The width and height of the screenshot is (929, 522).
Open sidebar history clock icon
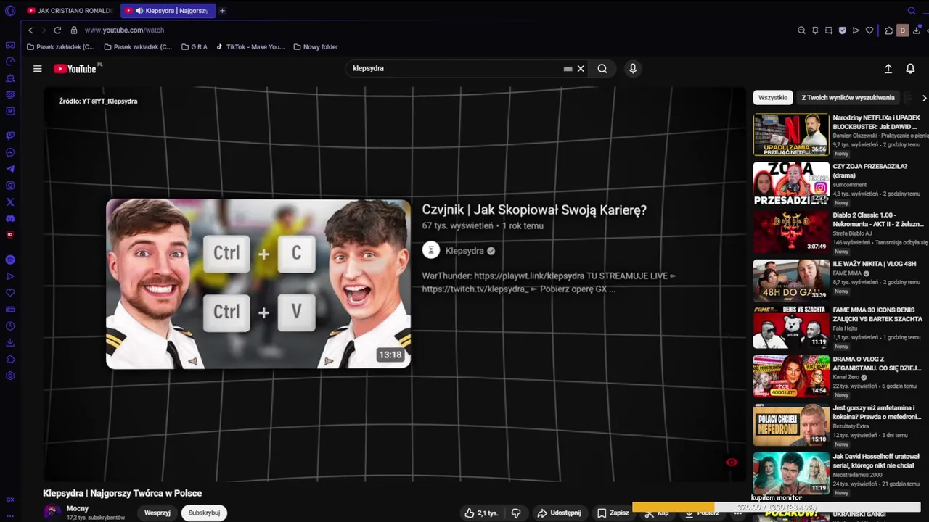(10, 326)
